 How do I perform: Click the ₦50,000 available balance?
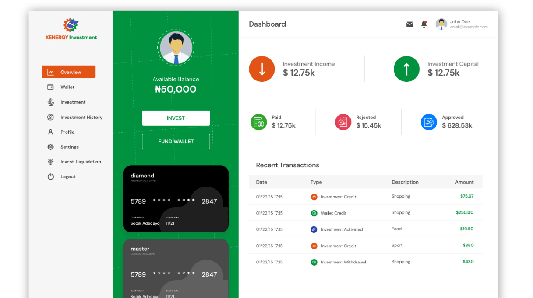click(x=176, y=89)
